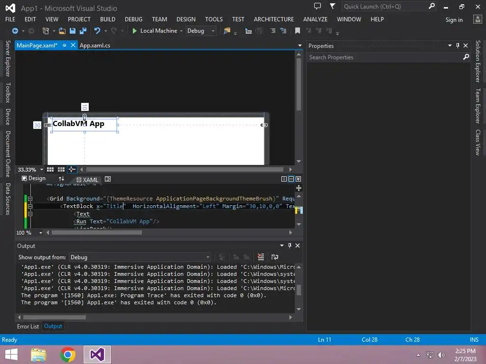Open the DEBUG menu

(x=133, y=19)
